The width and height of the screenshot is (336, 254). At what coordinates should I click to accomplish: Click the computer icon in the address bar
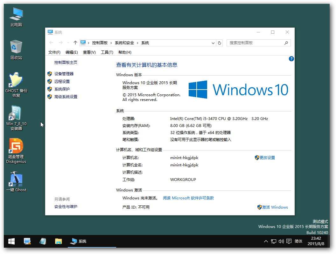(x=83, y=43)
